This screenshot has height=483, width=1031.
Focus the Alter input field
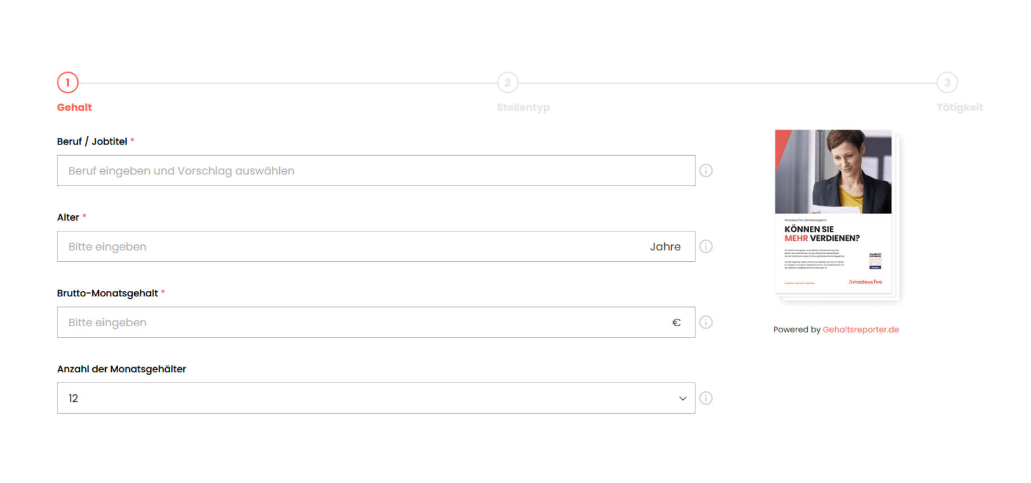[349, 246]
